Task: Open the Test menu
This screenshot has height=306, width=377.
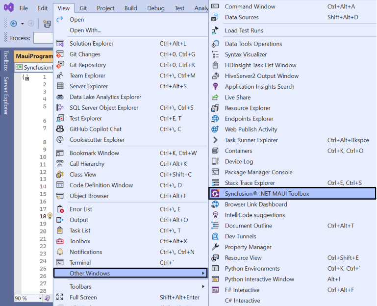Action: point(179,8)
